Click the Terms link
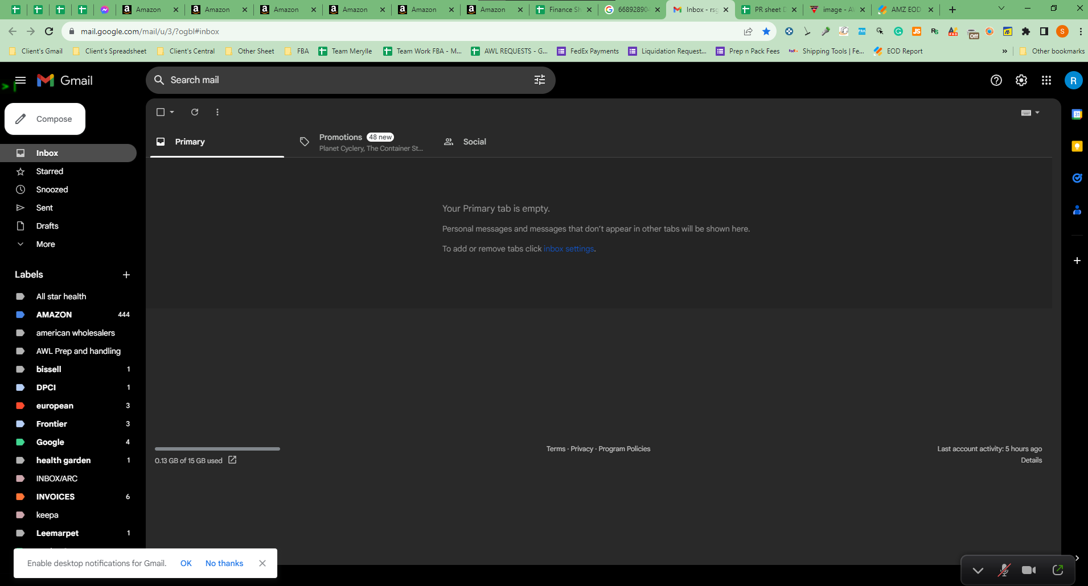The image size is (1088, 586). pos(556,449)
